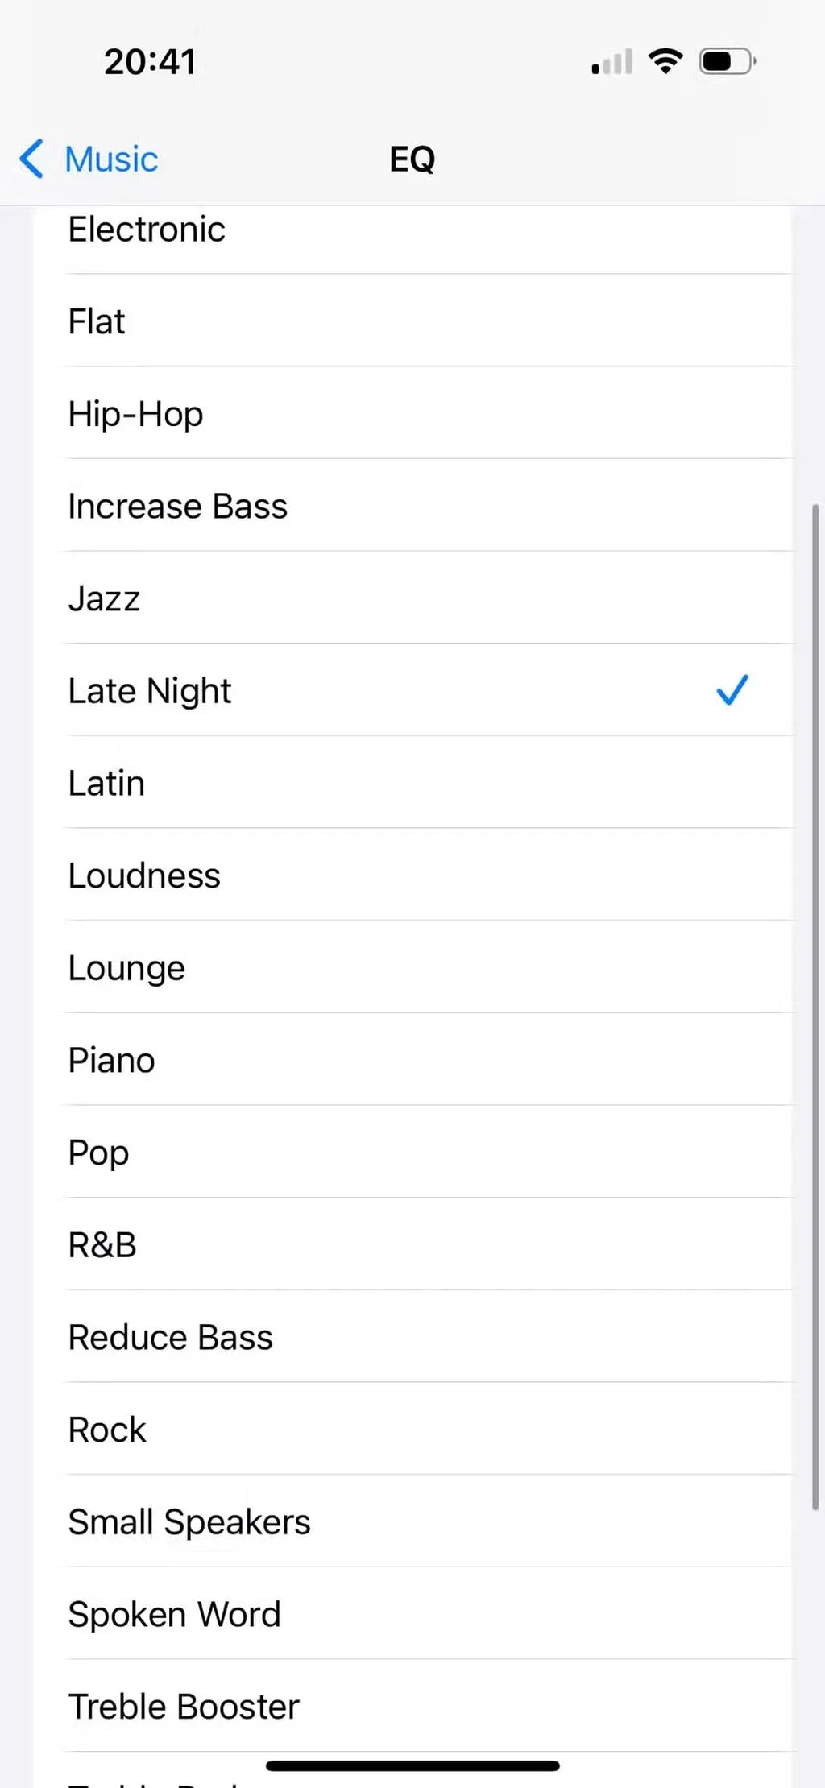825x1788 pixels.
Task: Select the Electronic EQ preset
Action: click(x=147, y=230)
